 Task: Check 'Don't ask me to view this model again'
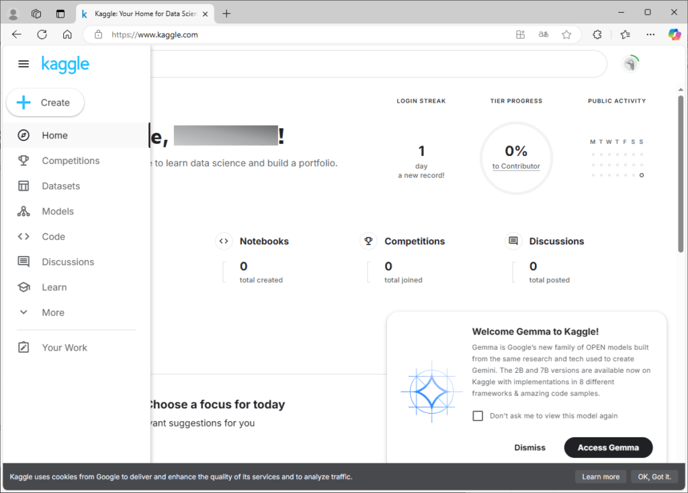478,416
